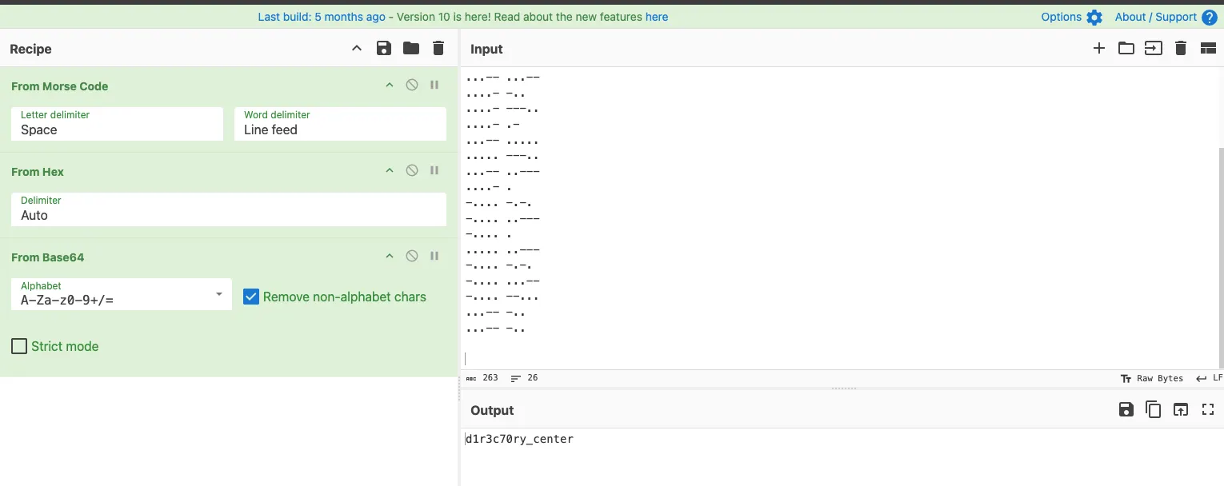
Task: Reset the pane layout
Action: [1208, 49]
